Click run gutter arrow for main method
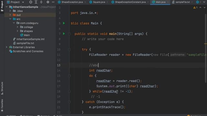The width and height of the screenshot is (207, 116). [64, 34]
